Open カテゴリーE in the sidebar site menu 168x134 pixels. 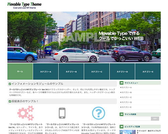(x=126, y=107)
